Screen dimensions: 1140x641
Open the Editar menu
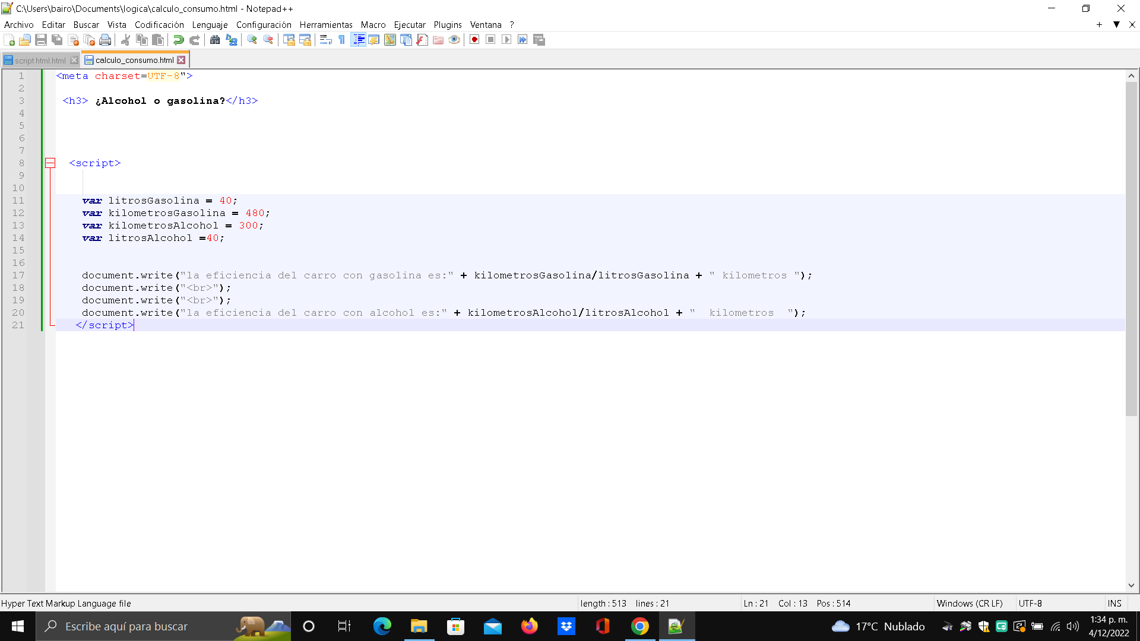[53, 25]
